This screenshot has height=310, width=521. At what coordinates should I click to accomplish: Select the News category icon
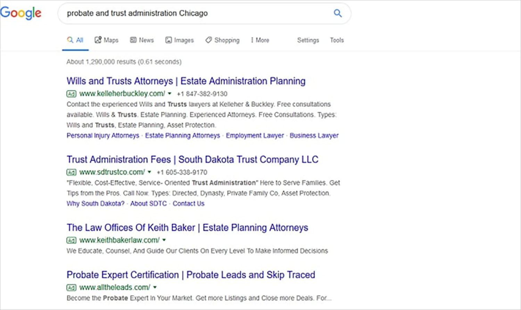(133, 40)
